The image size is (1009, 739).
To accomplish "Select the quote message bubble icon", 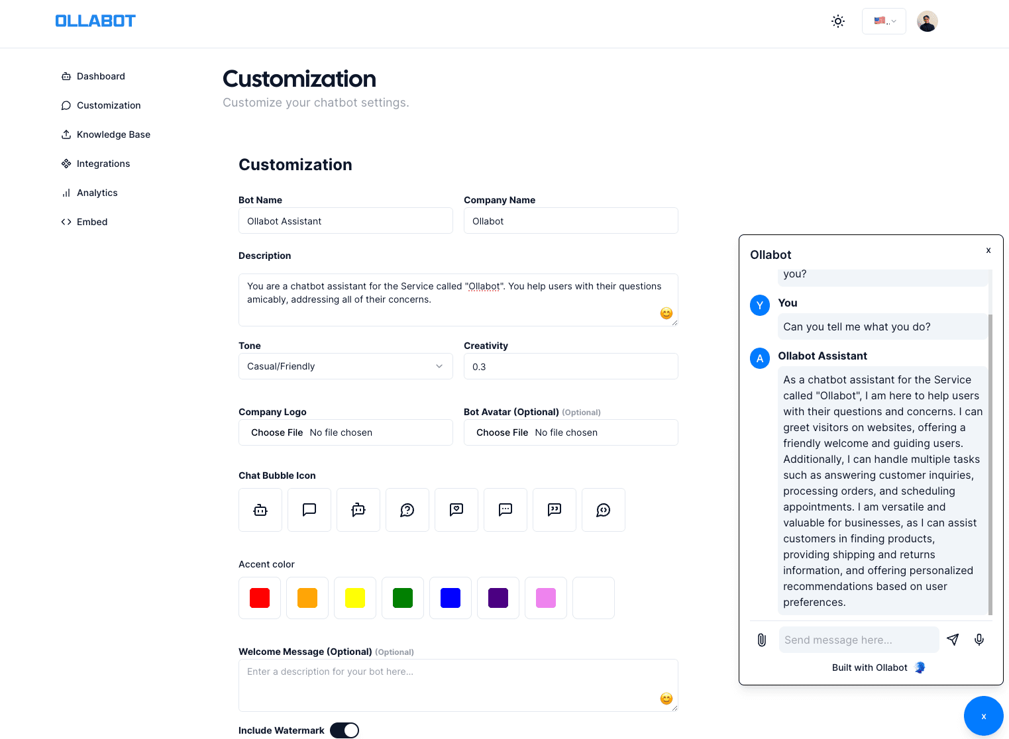I will pyautogui.click(x=555, y=510).
